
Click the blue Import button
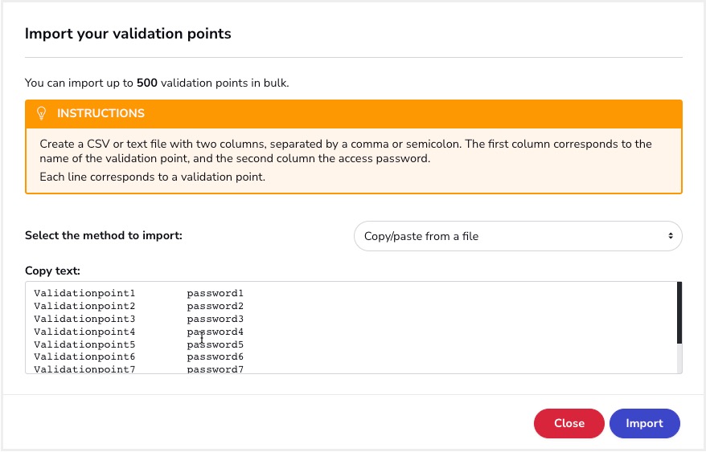644,423
